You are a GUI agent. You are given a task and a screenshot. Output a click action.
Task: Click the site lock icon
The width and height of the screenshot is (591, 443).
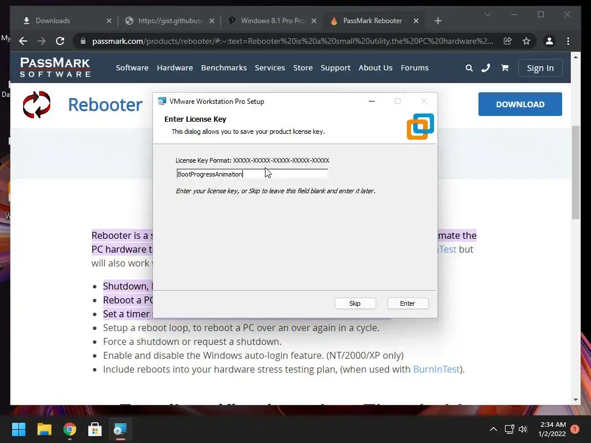click(x=83, y=41)
